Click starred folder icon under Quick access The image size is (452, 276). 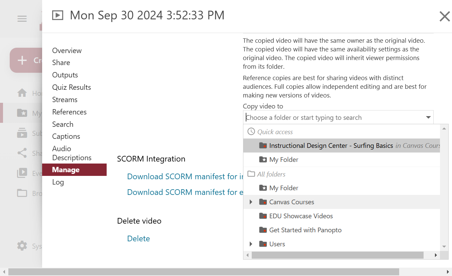[263, 160]
